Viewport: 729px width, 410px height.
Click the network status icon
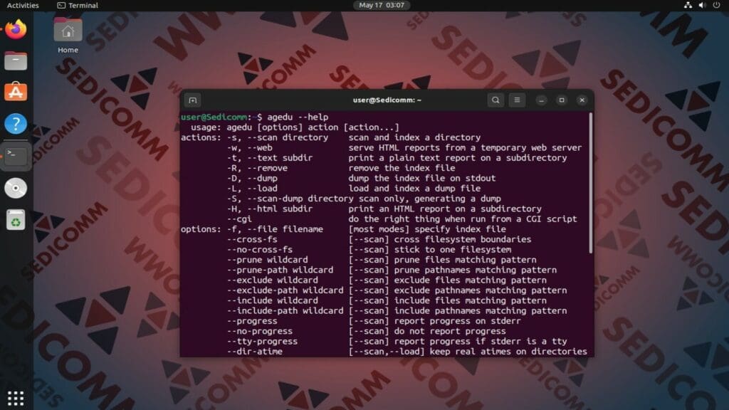coord(688,5)
